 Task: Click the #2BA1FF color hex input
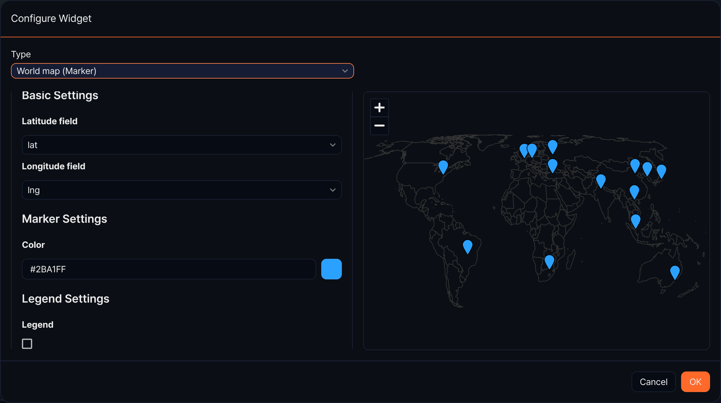tap(169, 269)
